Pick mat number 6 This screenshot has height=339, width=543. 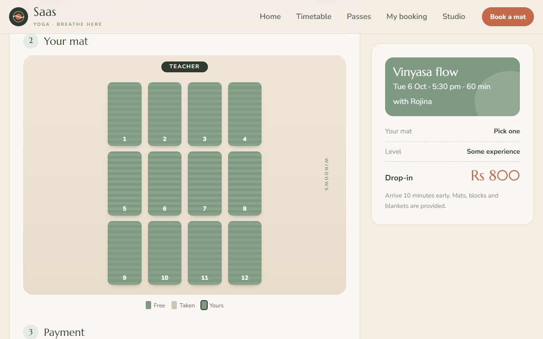tap(165, 184)
